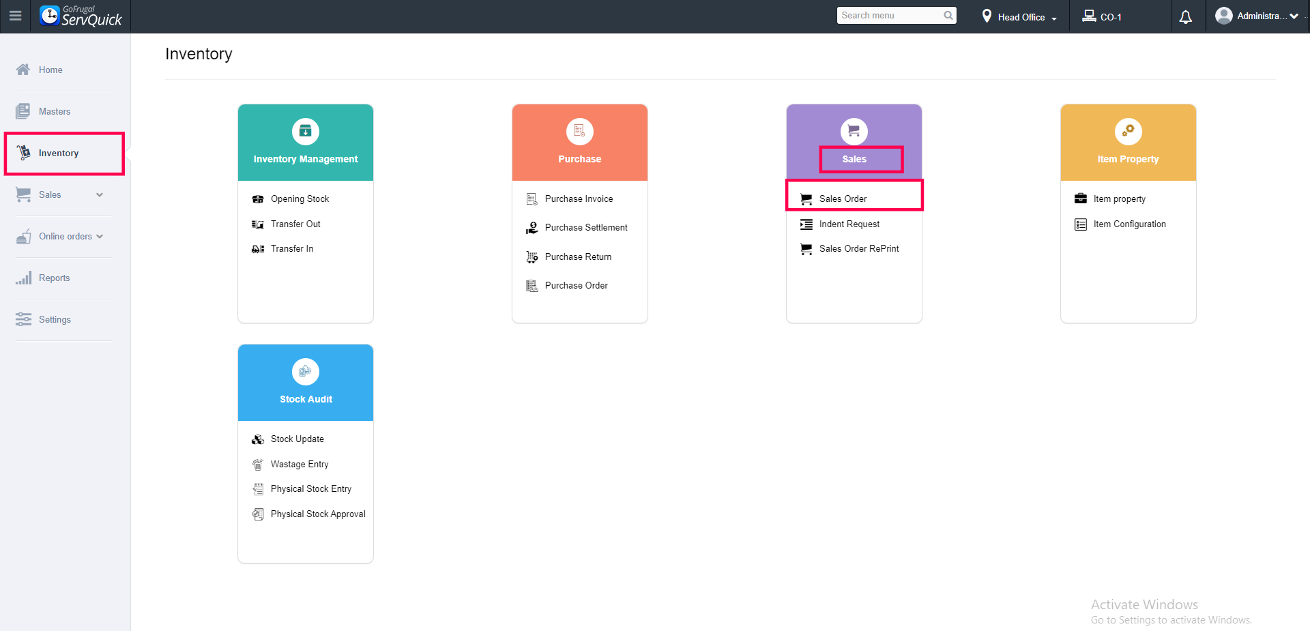1310x631 pixels.
Task: Click the Purchase card title
Action: (580, 159)
